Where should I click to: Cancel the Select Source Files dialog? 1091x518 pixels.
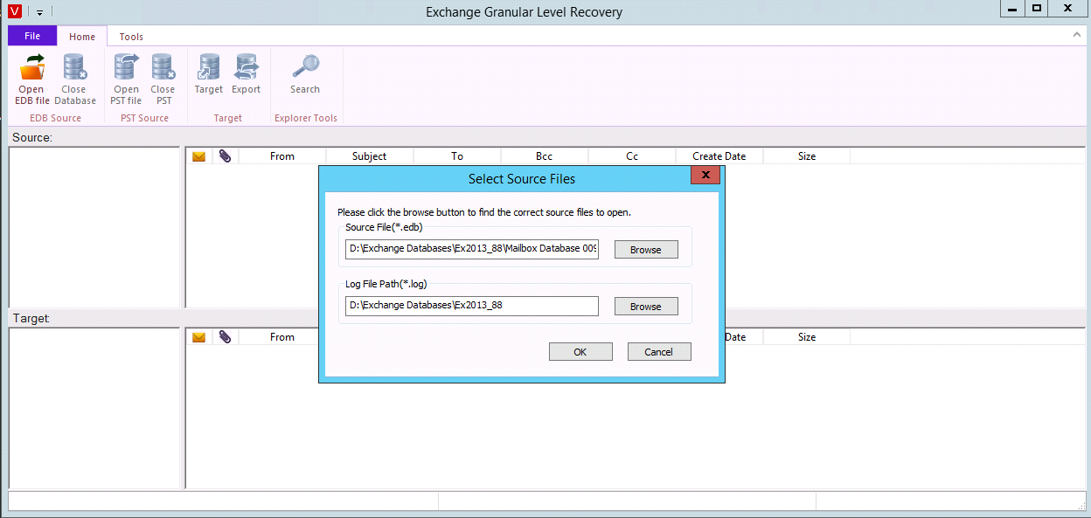658,351
